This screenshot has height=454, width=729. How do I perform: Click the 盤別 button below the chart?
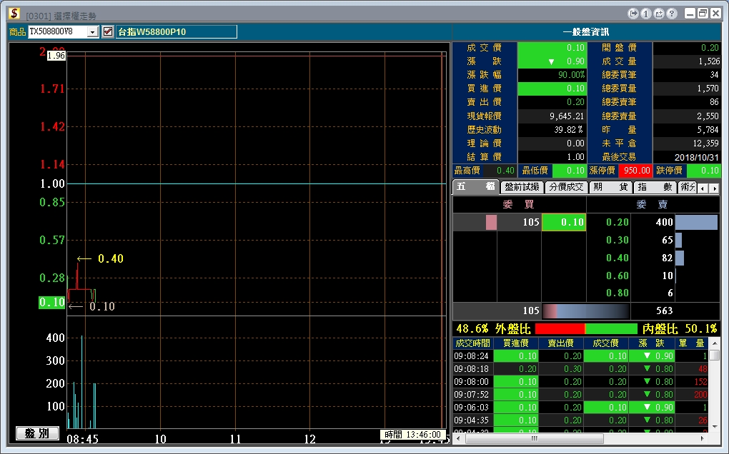coord(37,433)
